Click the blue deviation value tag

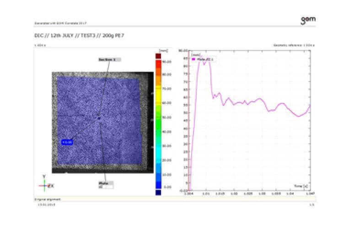[x=67, y=142]
